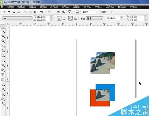The image size is (149, 116).
Task: Open the 工具(O) menu
Action: click(x=110, y=7)
